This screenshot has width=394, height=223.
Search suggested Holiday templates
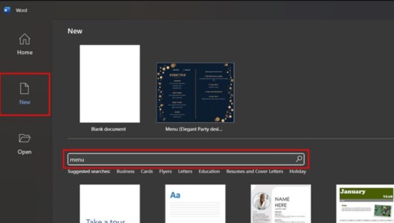tap(297, 171)
